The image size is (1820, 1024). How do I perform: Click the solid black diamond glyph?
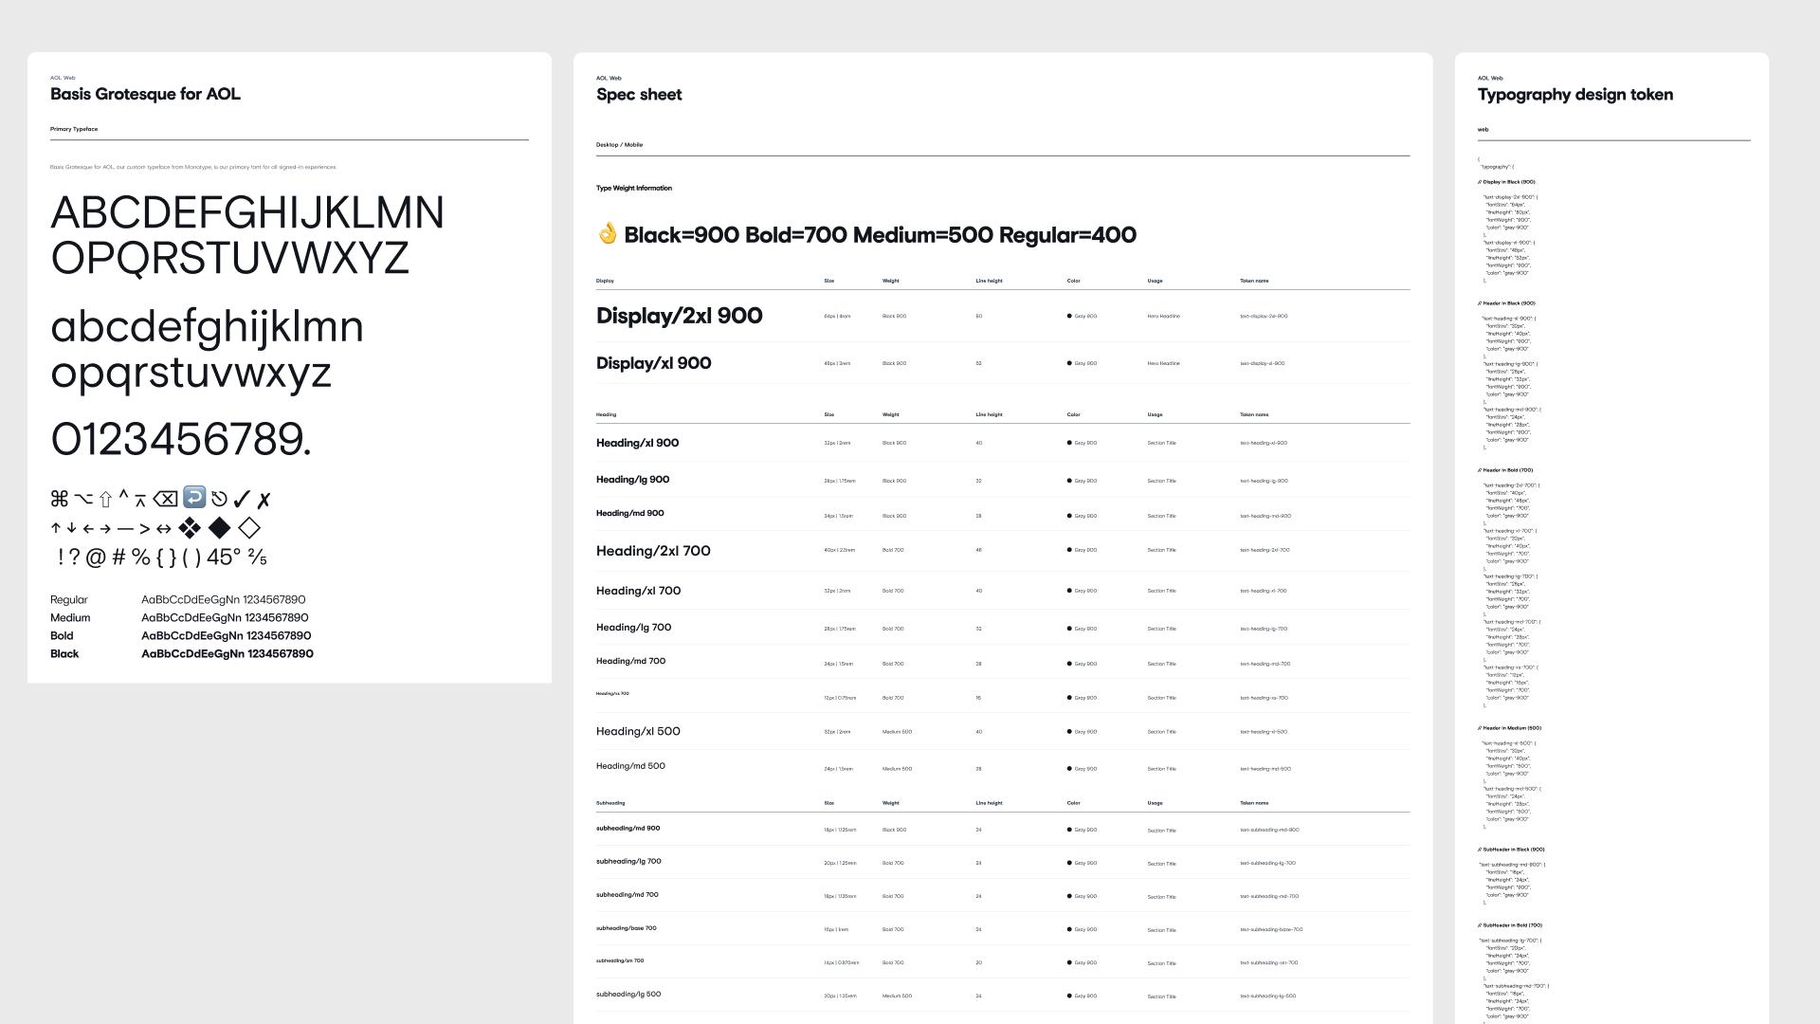[x=220, y=527]
